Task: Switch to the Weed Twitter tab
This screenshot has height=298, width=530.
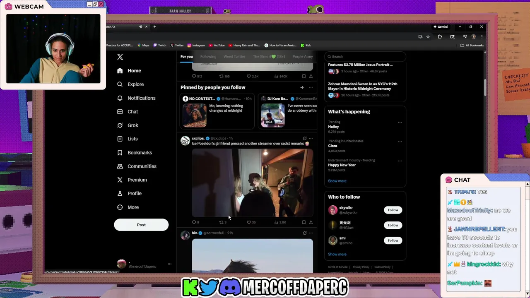Action: [x=234, y=57]
